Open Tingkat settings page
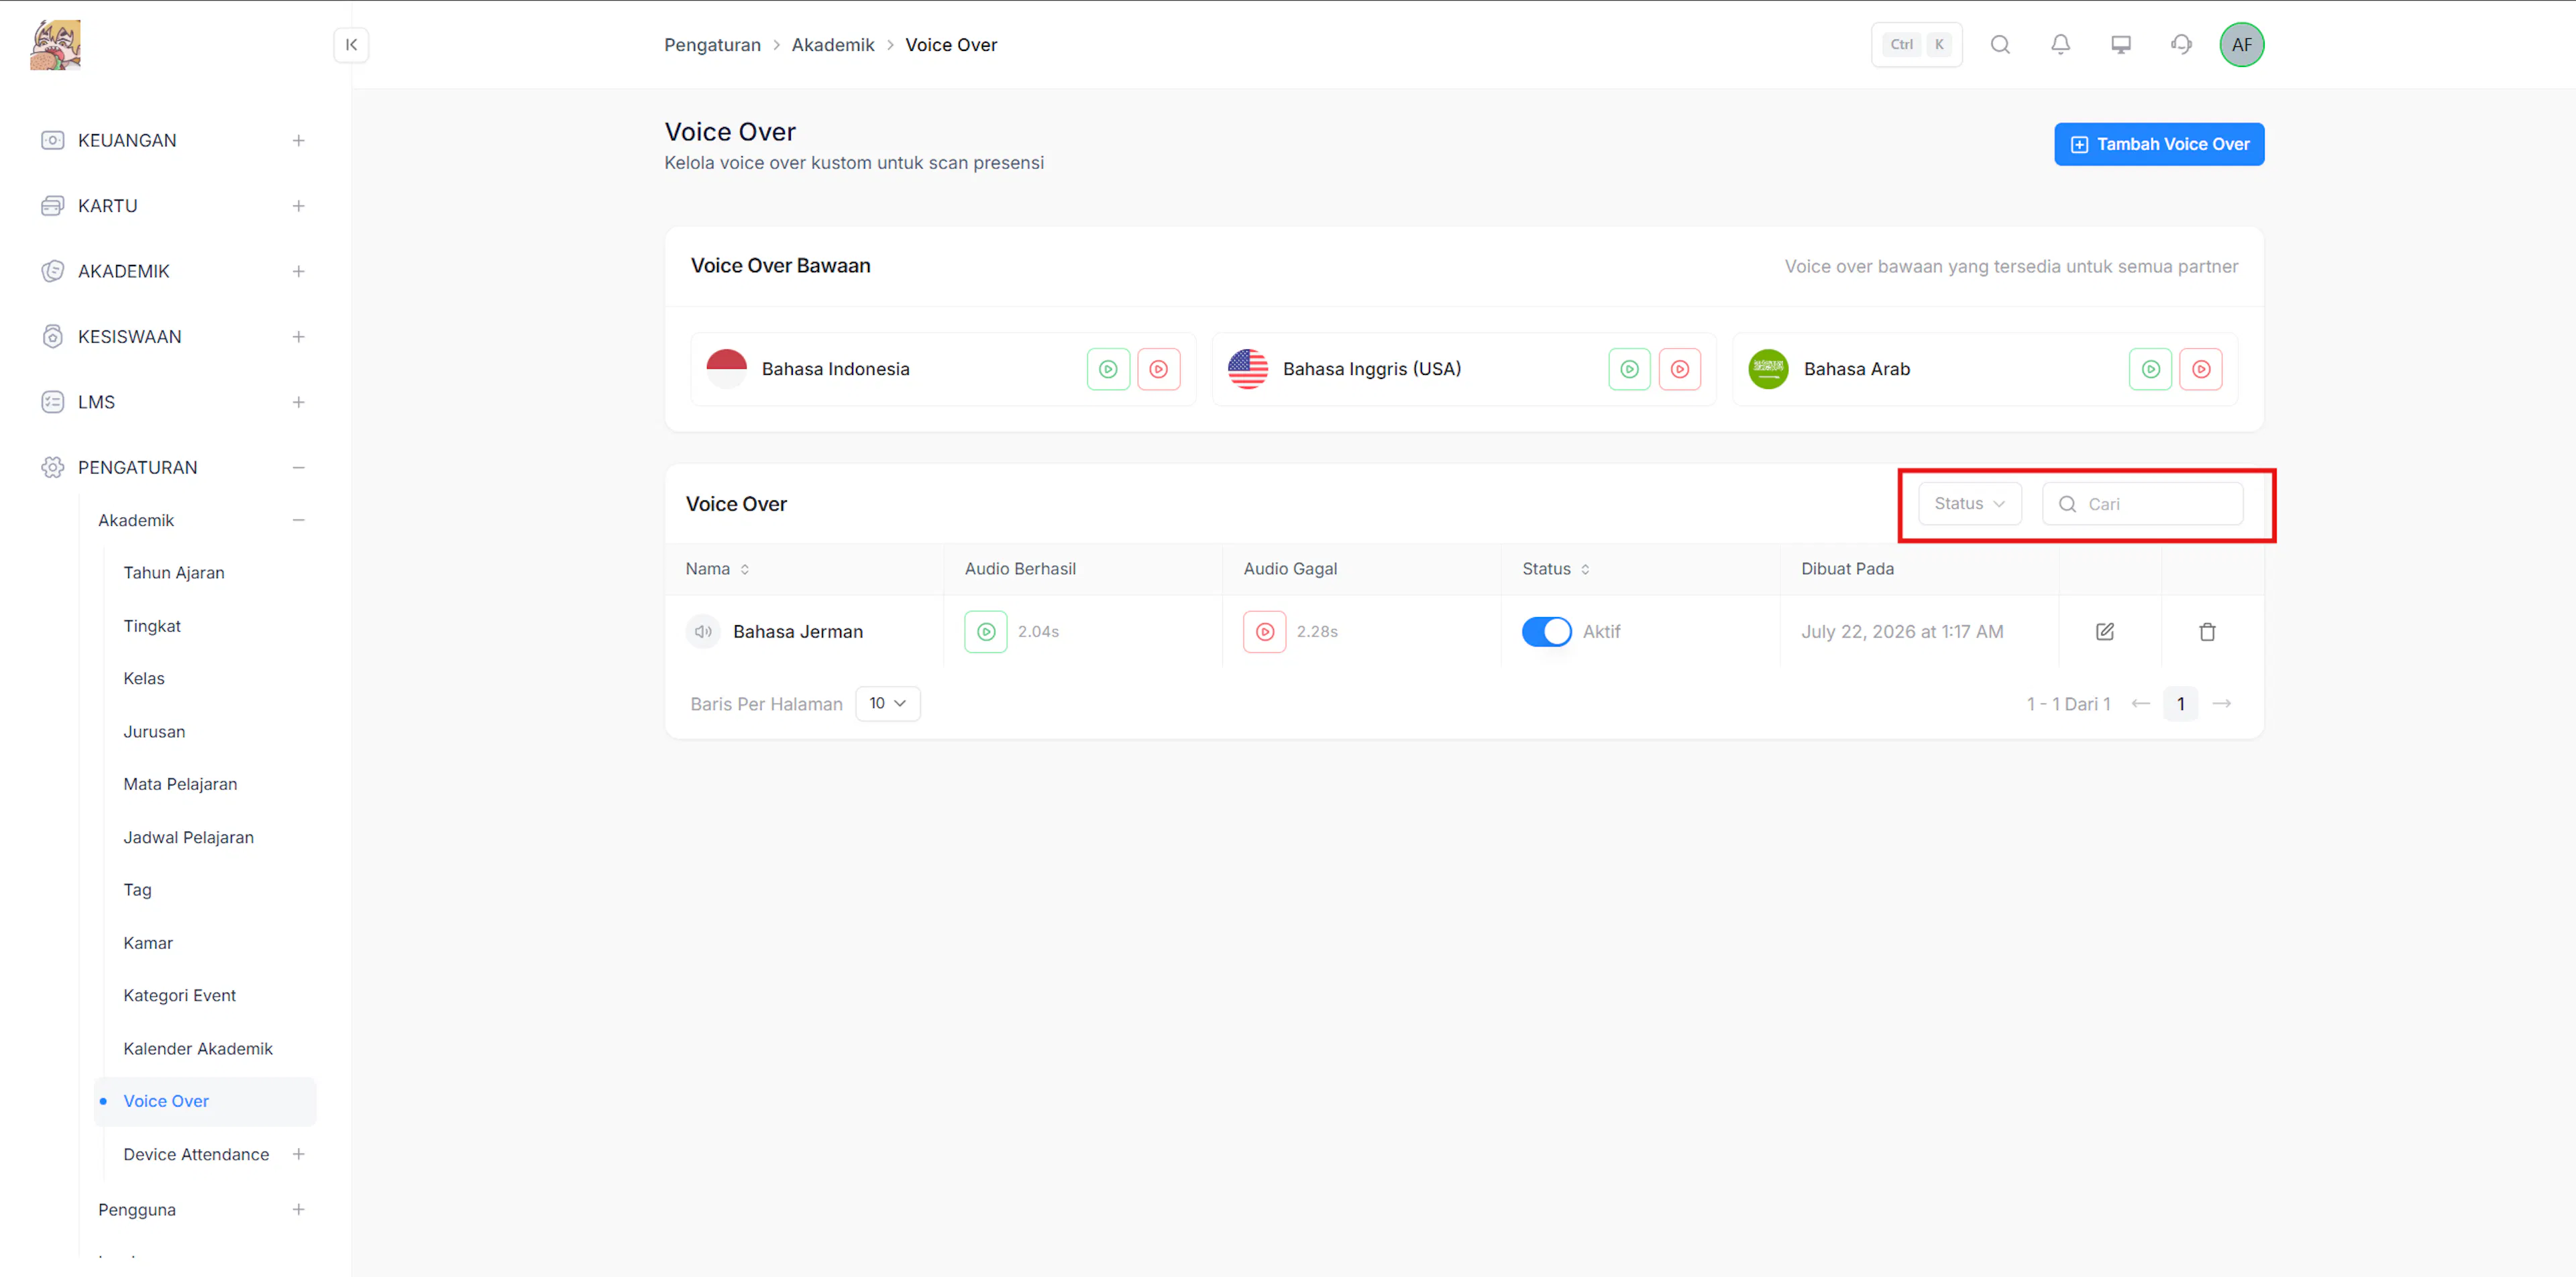The height and width of the screenshot is (1277, 2576). 152,626
